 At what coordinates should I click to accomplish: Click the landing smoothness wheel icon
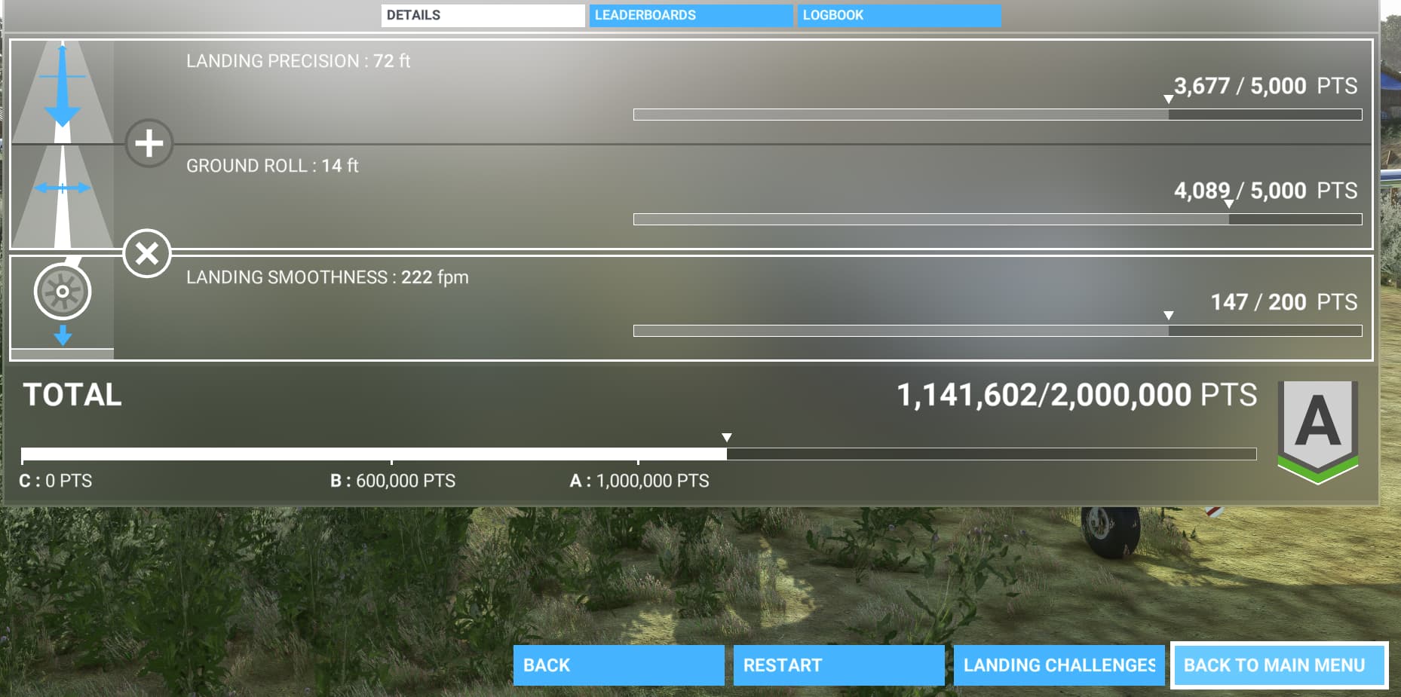click(x=63, y=307)
